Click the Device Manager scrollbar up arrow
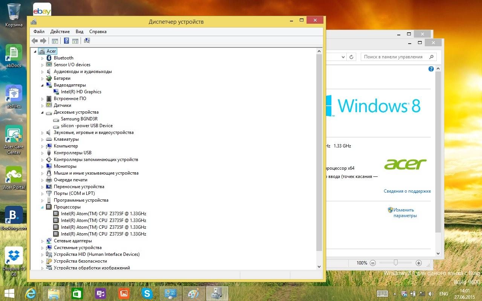482x301 pixels. (x=319, y=51)
